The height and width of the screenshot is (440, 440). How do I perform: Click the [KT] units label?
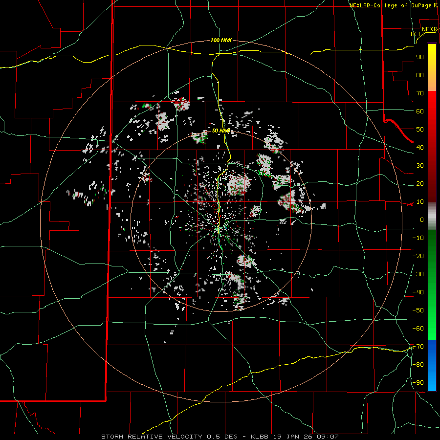pos(418,34)
